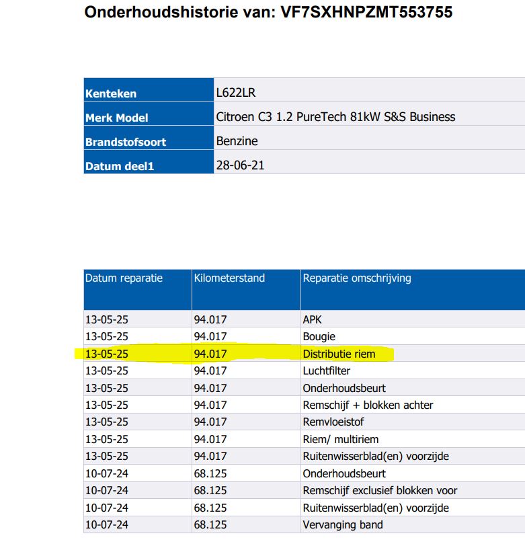Click the Remvloeistof repair entry
Screen dimensions: 525x550
(334, 422)
